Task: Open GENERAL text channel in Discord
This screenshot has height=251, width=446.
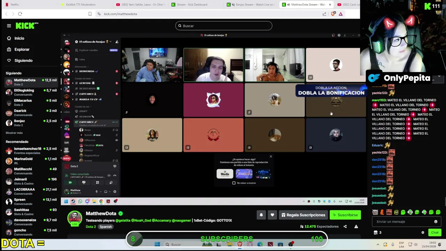Action: [x=87, y=83]
